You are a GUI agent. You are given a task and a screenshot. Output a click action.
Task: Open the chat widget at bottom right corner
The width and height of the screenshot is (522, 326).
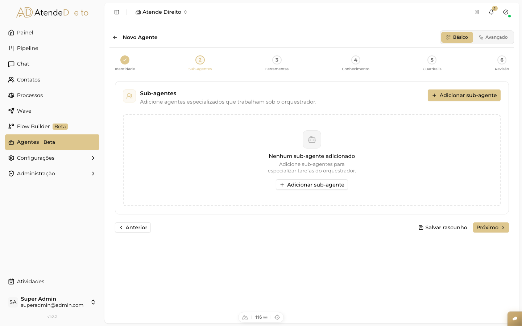pyautogui.click(x=515, y=319)
